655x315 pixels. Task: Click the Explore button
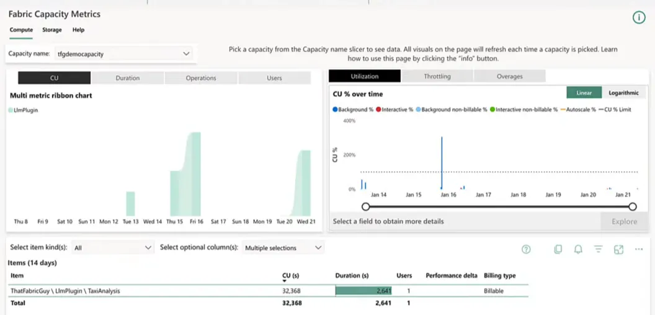(x=624, y=221)
